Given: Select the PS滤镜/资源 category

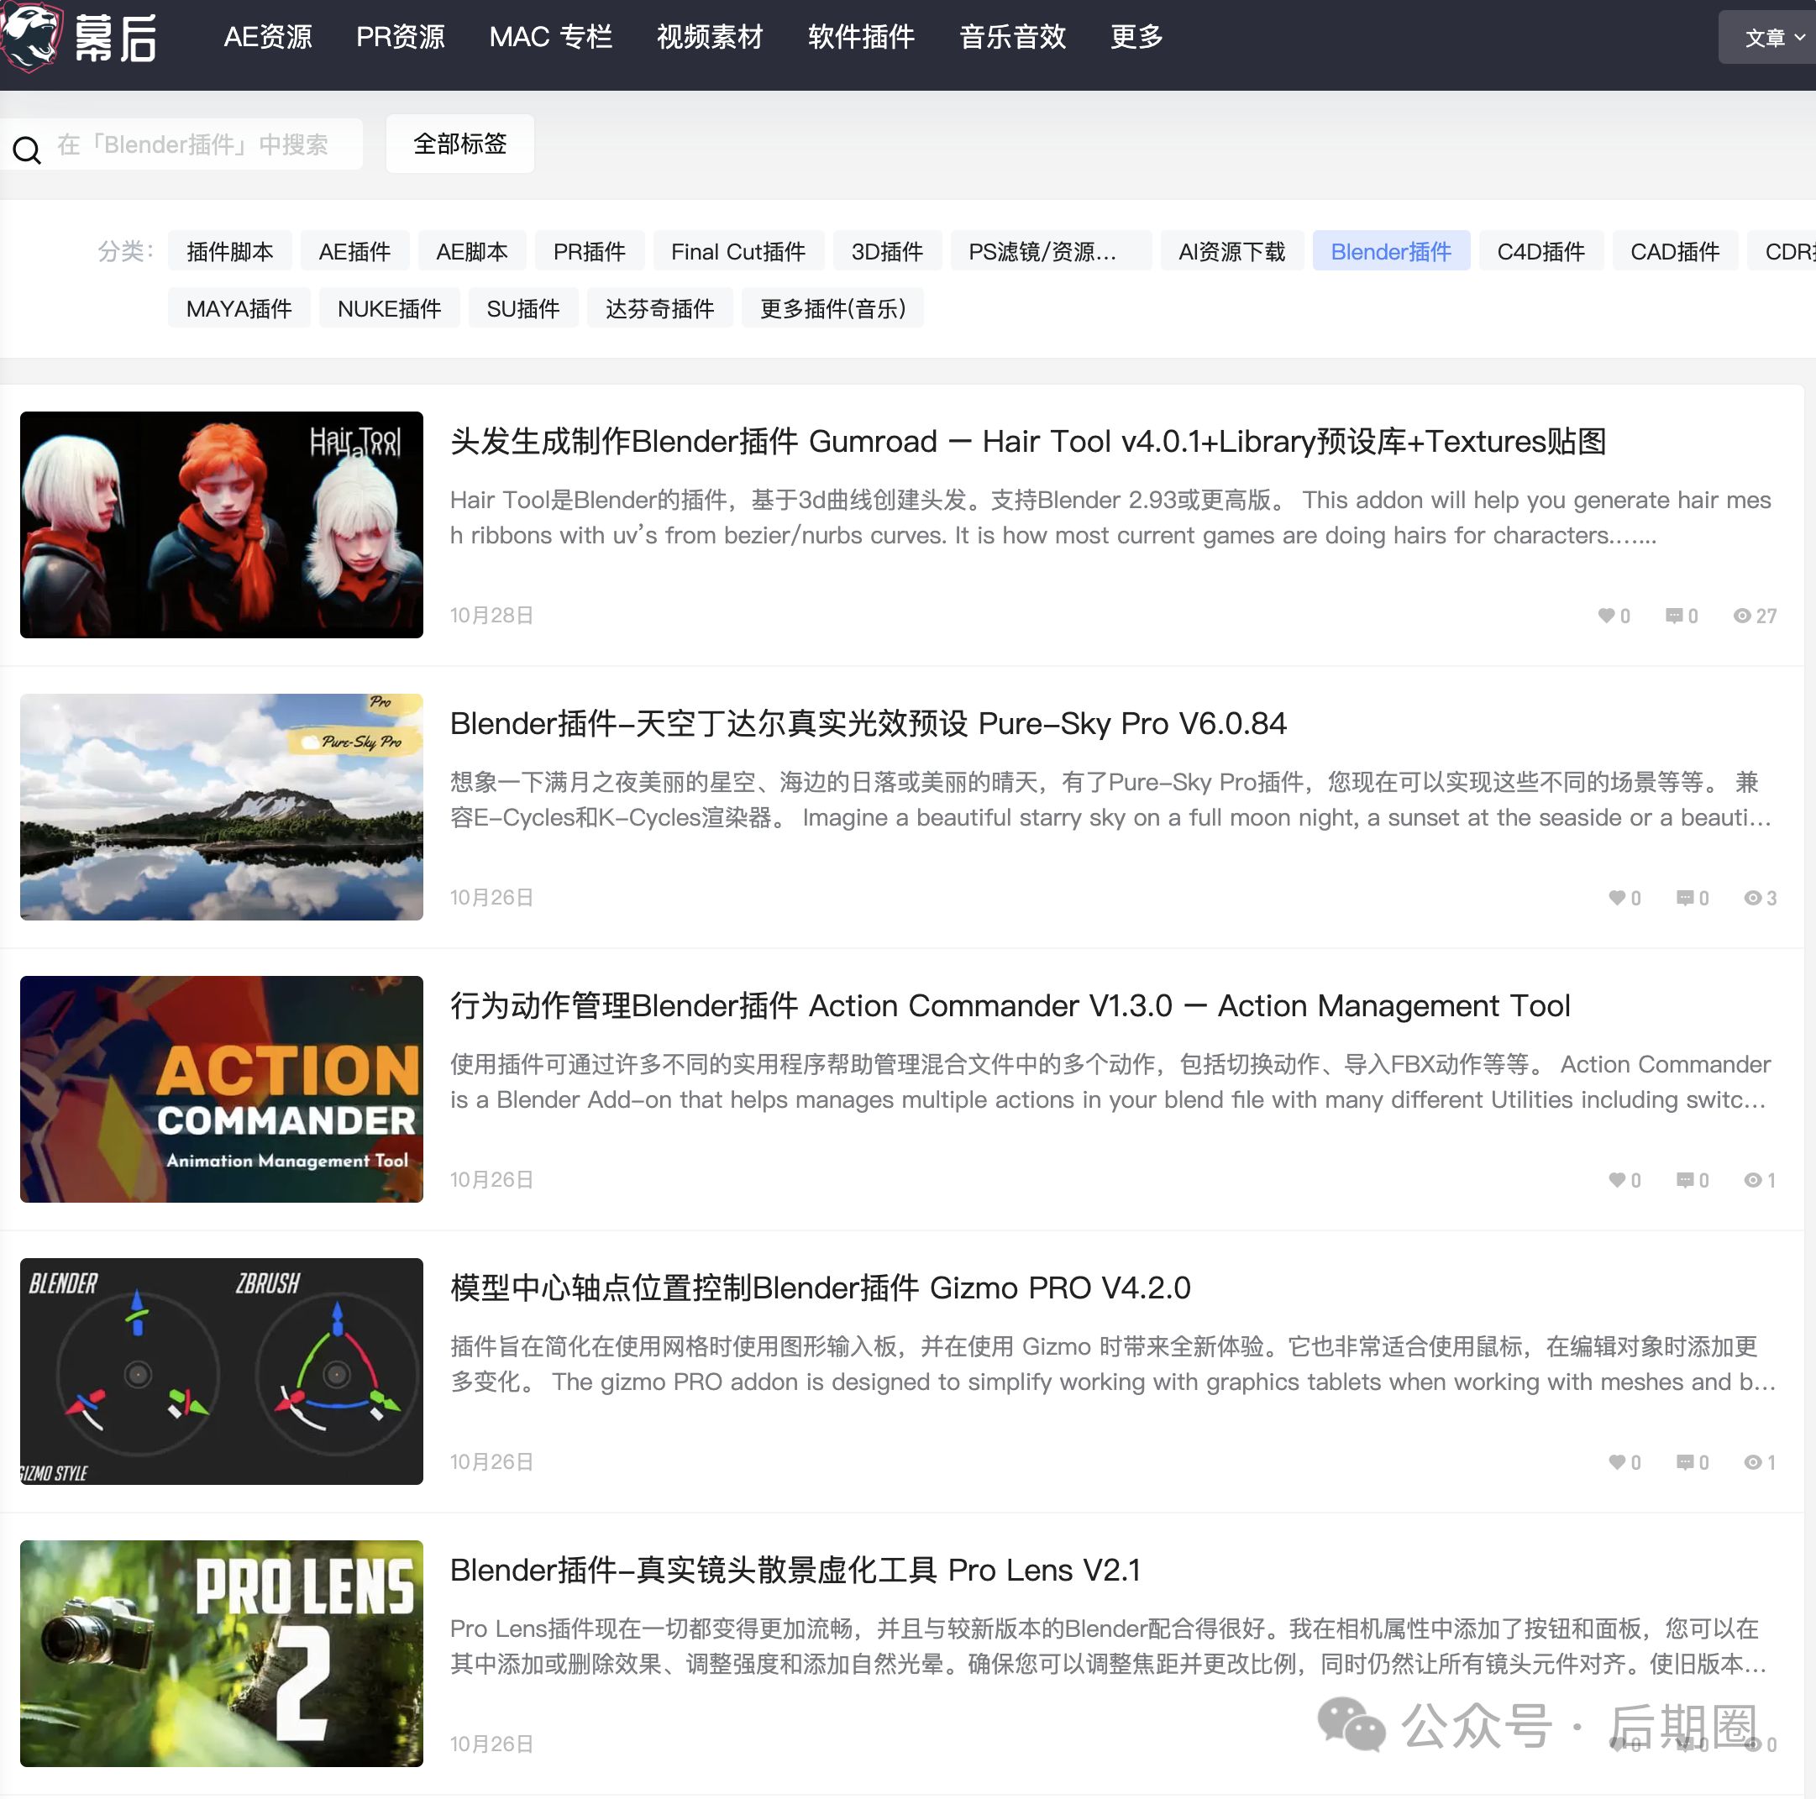Looking at the screenshot, I should coord(1051,251).
